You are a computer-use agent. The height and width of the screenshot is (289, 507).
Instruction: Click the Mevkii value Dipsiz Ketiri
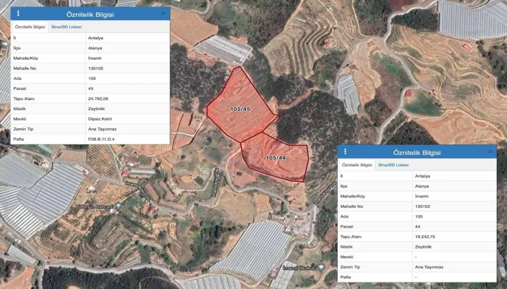100,119
